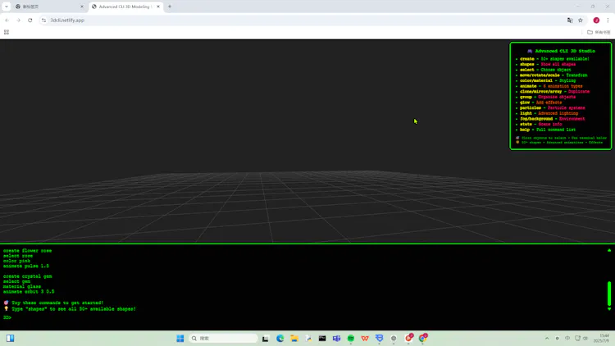Open File Explorer from the taskbar
615x346 pixels.
click(x=294, y=338)
